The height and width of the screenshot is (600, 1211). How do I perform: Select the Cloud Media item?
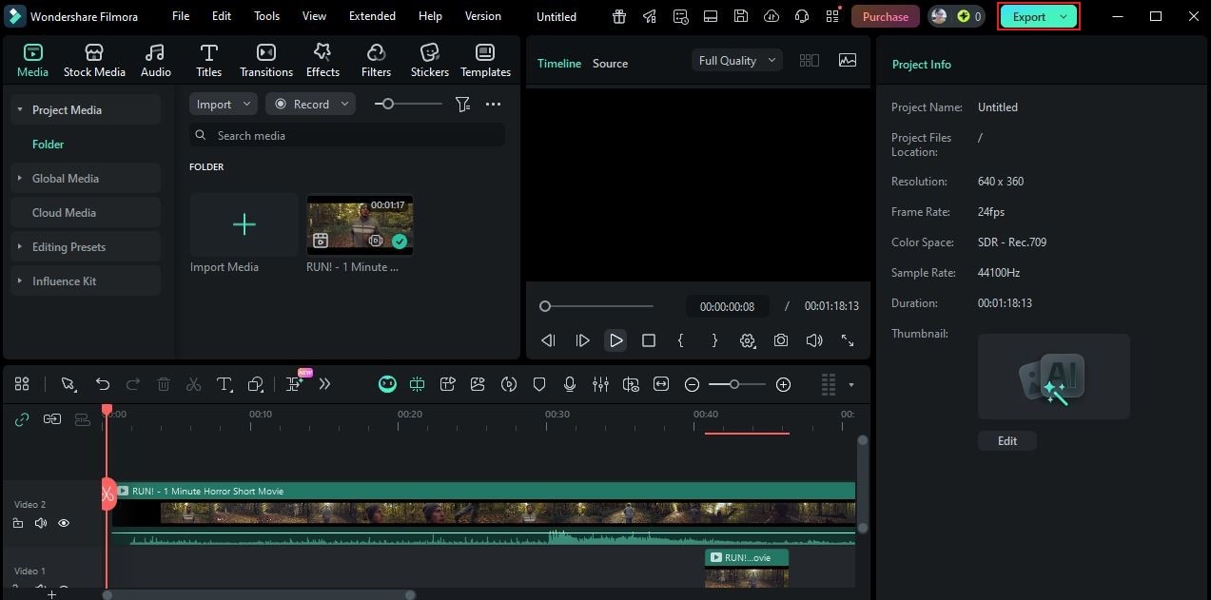tap(86, 213)
